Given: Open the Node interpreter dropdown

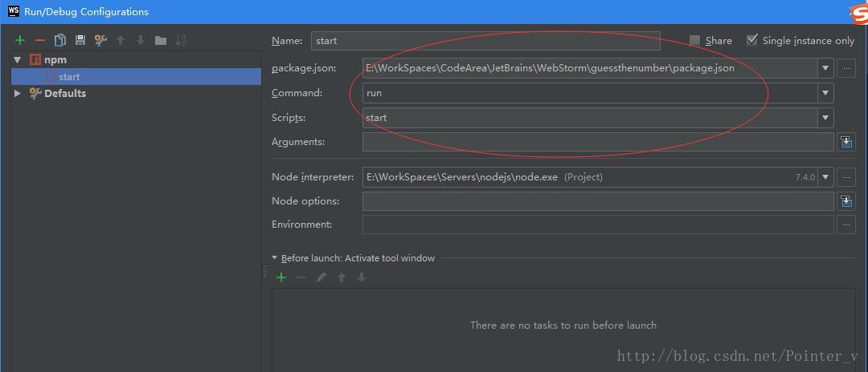Looking at the screenshot, I should click(825, 177).
